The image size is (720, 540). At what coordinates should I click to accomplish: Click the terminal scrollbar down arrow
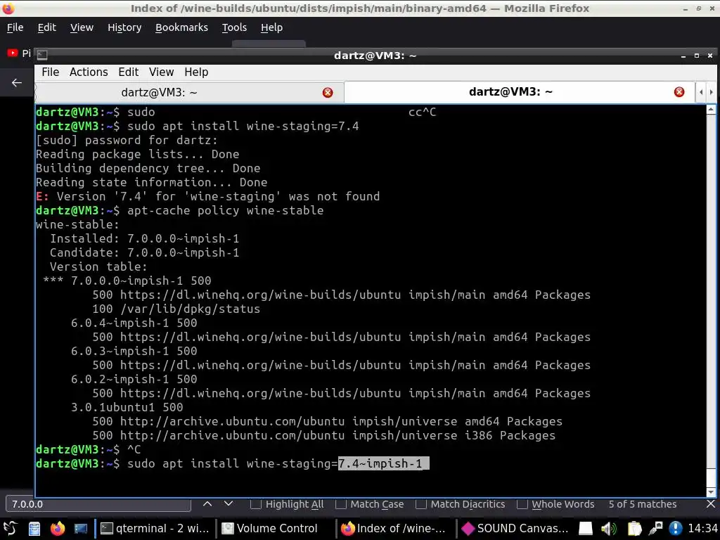pyautogui.click(x=711, y=492)
